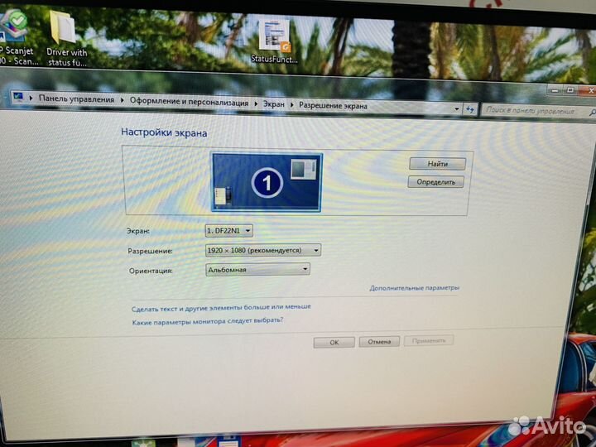Open the Экран display dropdown
Viewport: 596px width, 447px height.
pos(229,231)
